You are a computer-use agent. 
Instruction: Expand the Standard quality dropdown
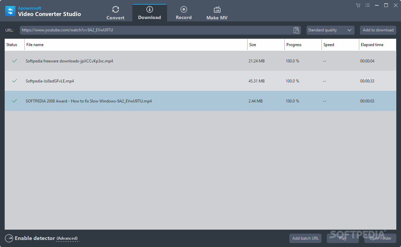point(330,30)
